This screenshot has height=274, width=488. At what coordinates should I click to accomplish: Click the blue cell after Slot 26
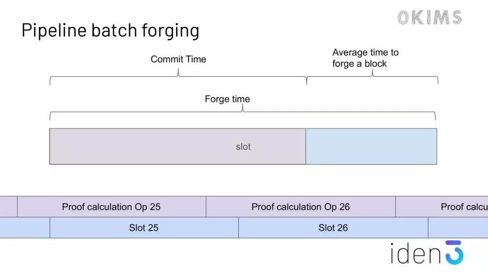[458, 228]
